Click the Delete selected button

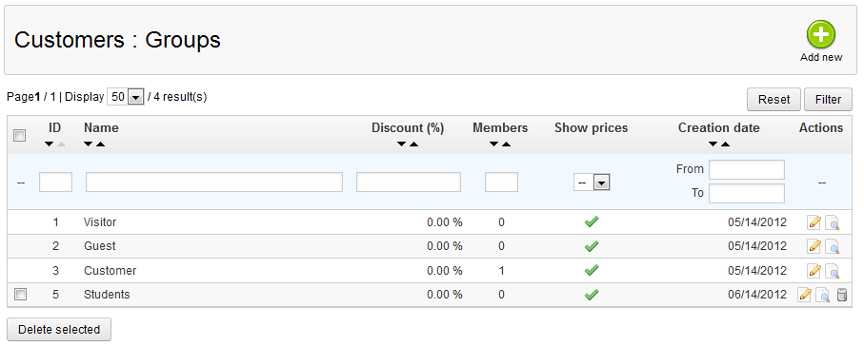coord(59,330)
